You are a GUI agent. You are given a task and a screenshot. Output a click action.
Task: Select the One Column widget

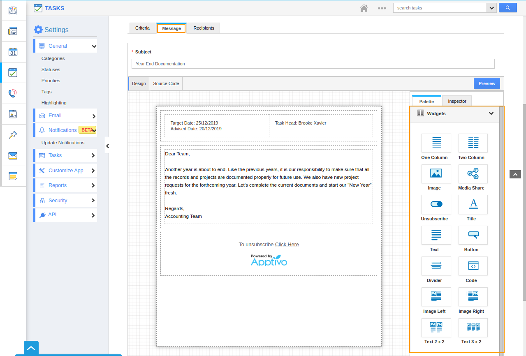coord(436,143)
